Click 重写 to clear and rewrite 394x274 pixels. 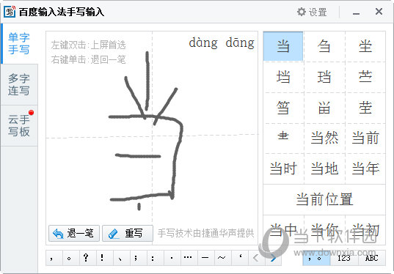pyautogui.click(x=128, y=234)
